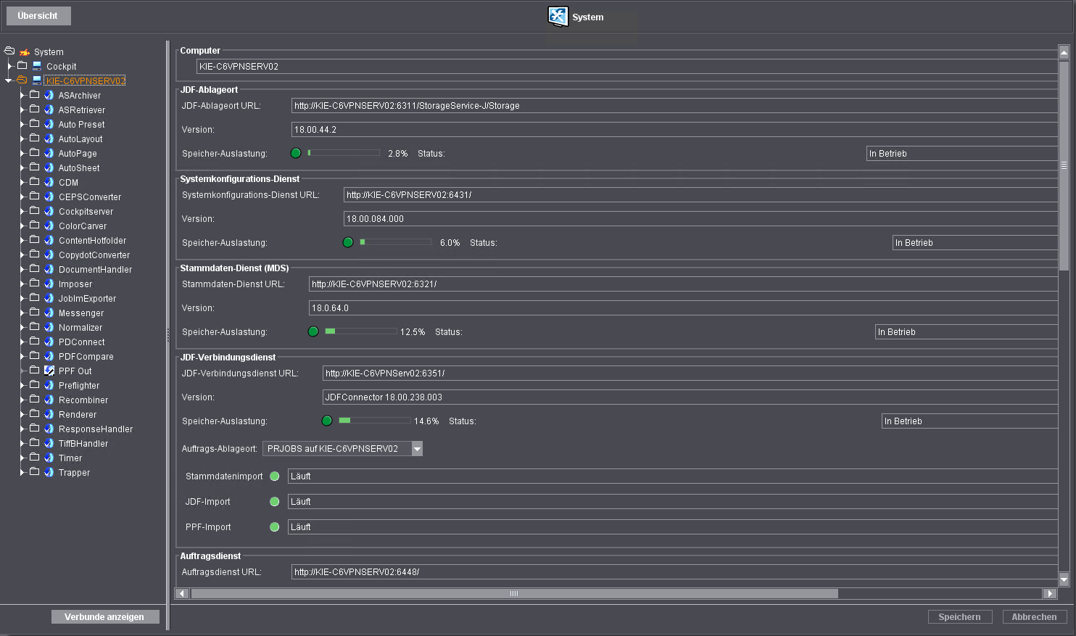Expand the DocumentHandler node
Screen dimensions: 1076x636
pos(22,269)
